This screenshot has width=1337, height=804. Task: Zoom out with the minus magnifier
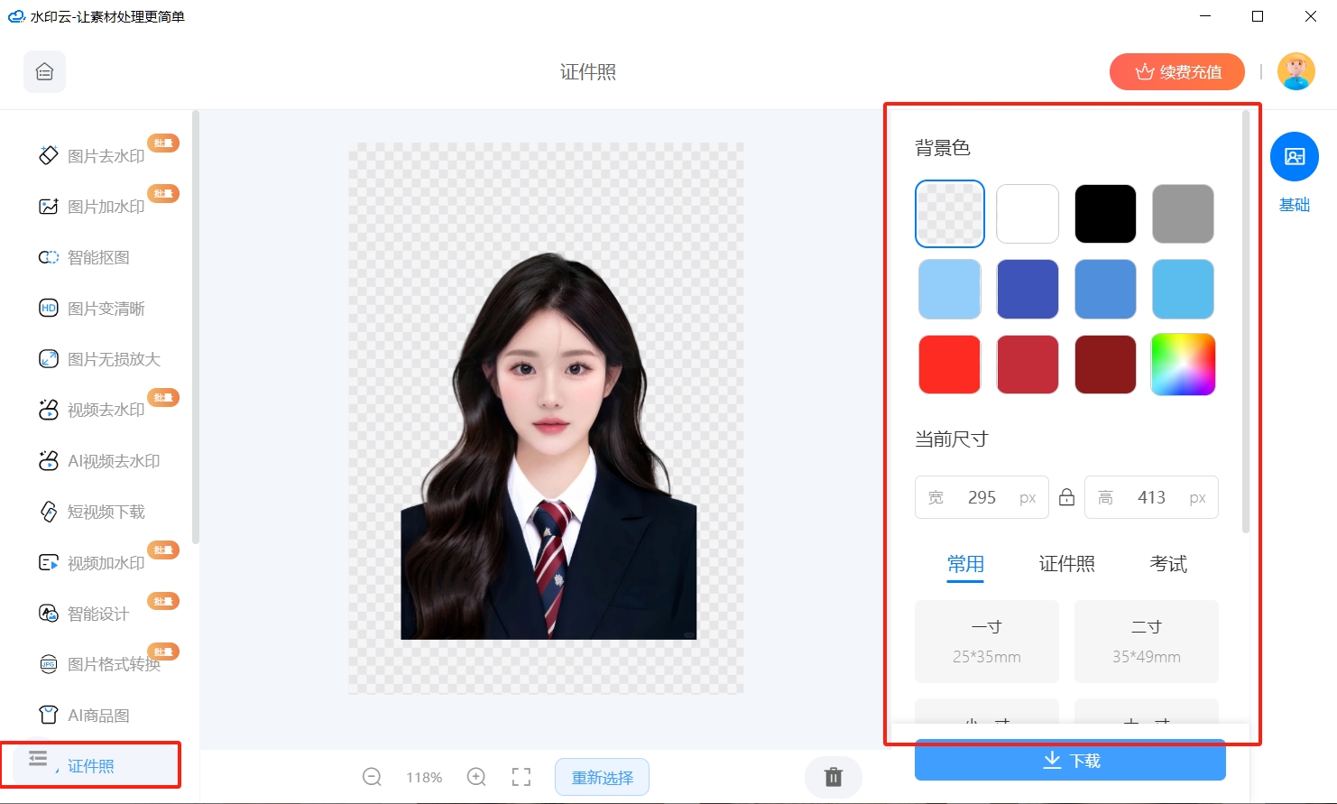tap(372, 777)
